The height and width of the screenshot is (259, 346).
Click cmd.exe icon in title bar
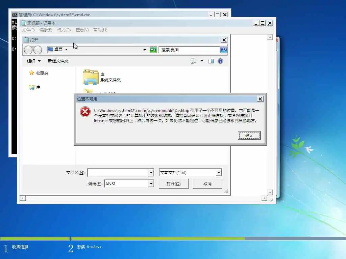15,15
